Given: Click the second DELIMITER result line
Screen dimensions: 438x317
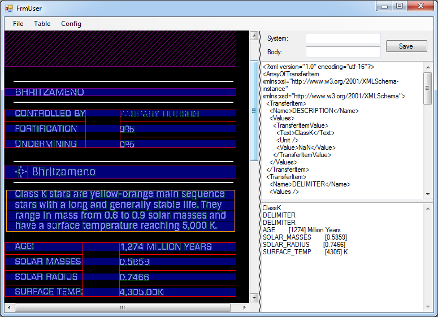Looking at the screenshot, I should tap(279, 223).
